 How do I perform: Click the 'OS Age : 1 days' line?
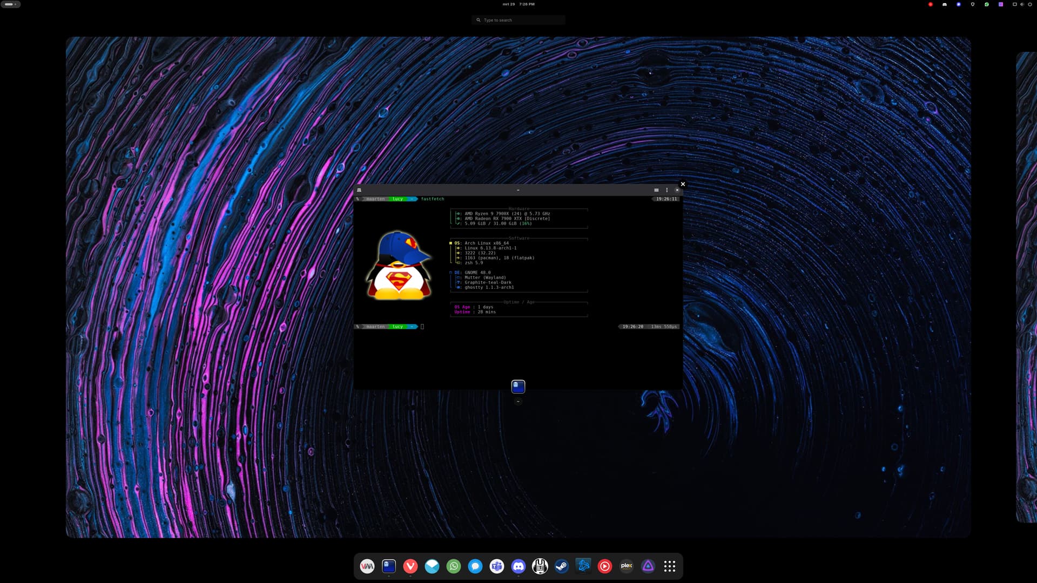coord(474,307)
